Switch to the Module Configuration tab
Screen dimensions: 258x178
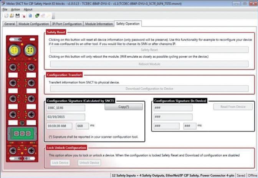[x=34, y=24]
